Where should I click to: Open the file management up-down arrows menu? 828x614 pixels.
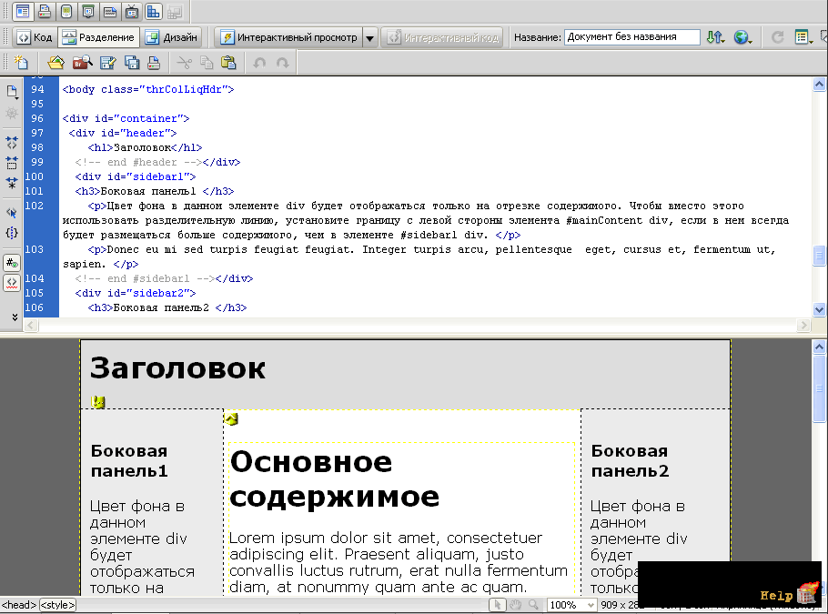715,37
